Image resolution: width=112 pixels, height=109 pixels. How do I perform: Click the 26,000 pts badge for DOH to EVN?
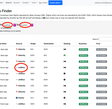point(83,62)
